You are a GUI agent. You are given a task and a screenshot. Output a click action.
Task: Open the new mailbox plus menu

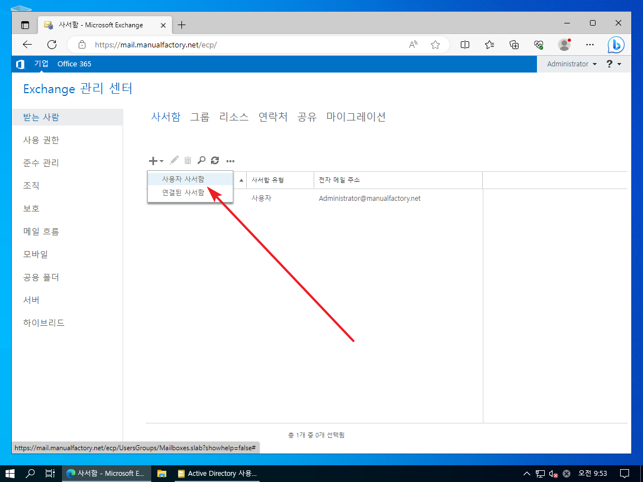156,161
